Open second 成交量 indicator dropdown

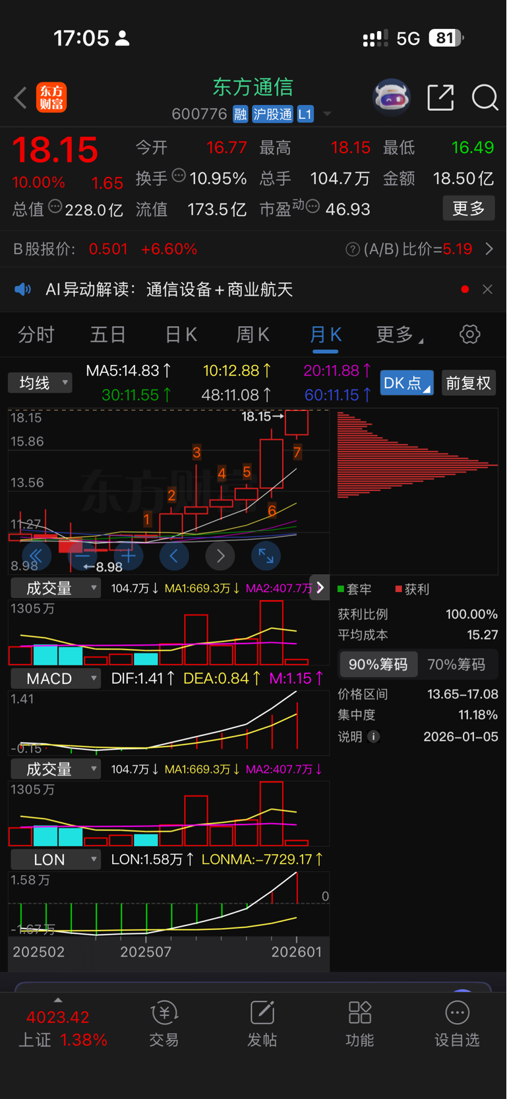click(56, 769)
